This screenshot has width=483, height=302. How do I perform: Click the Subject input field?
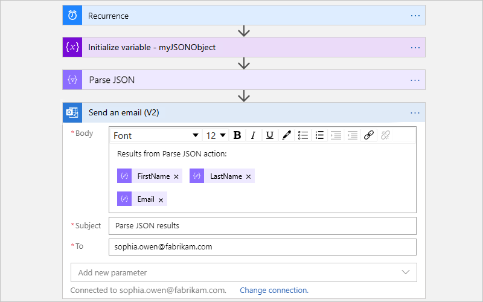click(x=263, y=226)
